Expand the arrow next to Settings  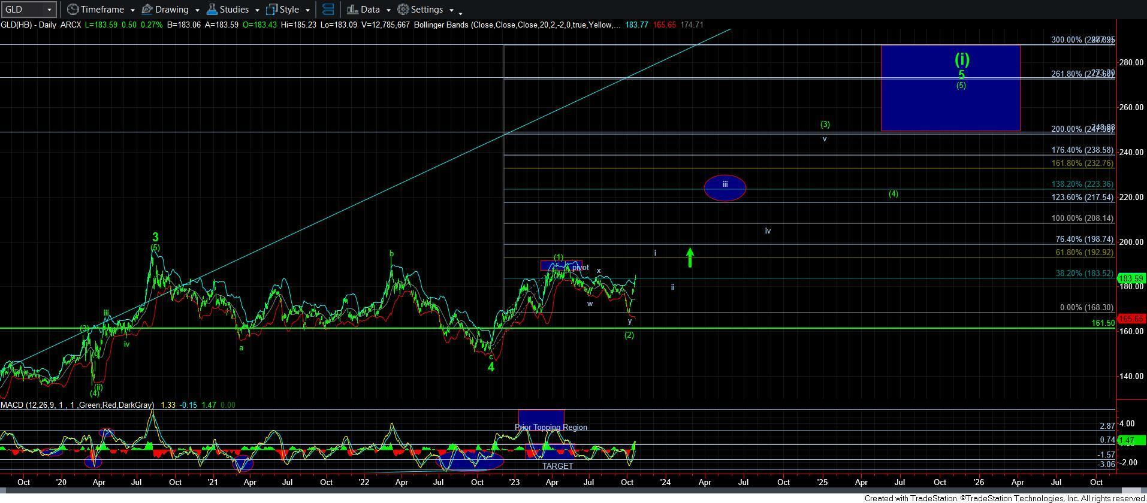[451, 10]
